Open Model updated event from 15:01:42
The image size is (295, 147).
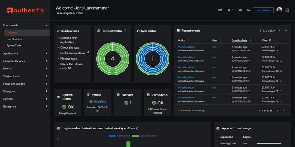[186, 67]
